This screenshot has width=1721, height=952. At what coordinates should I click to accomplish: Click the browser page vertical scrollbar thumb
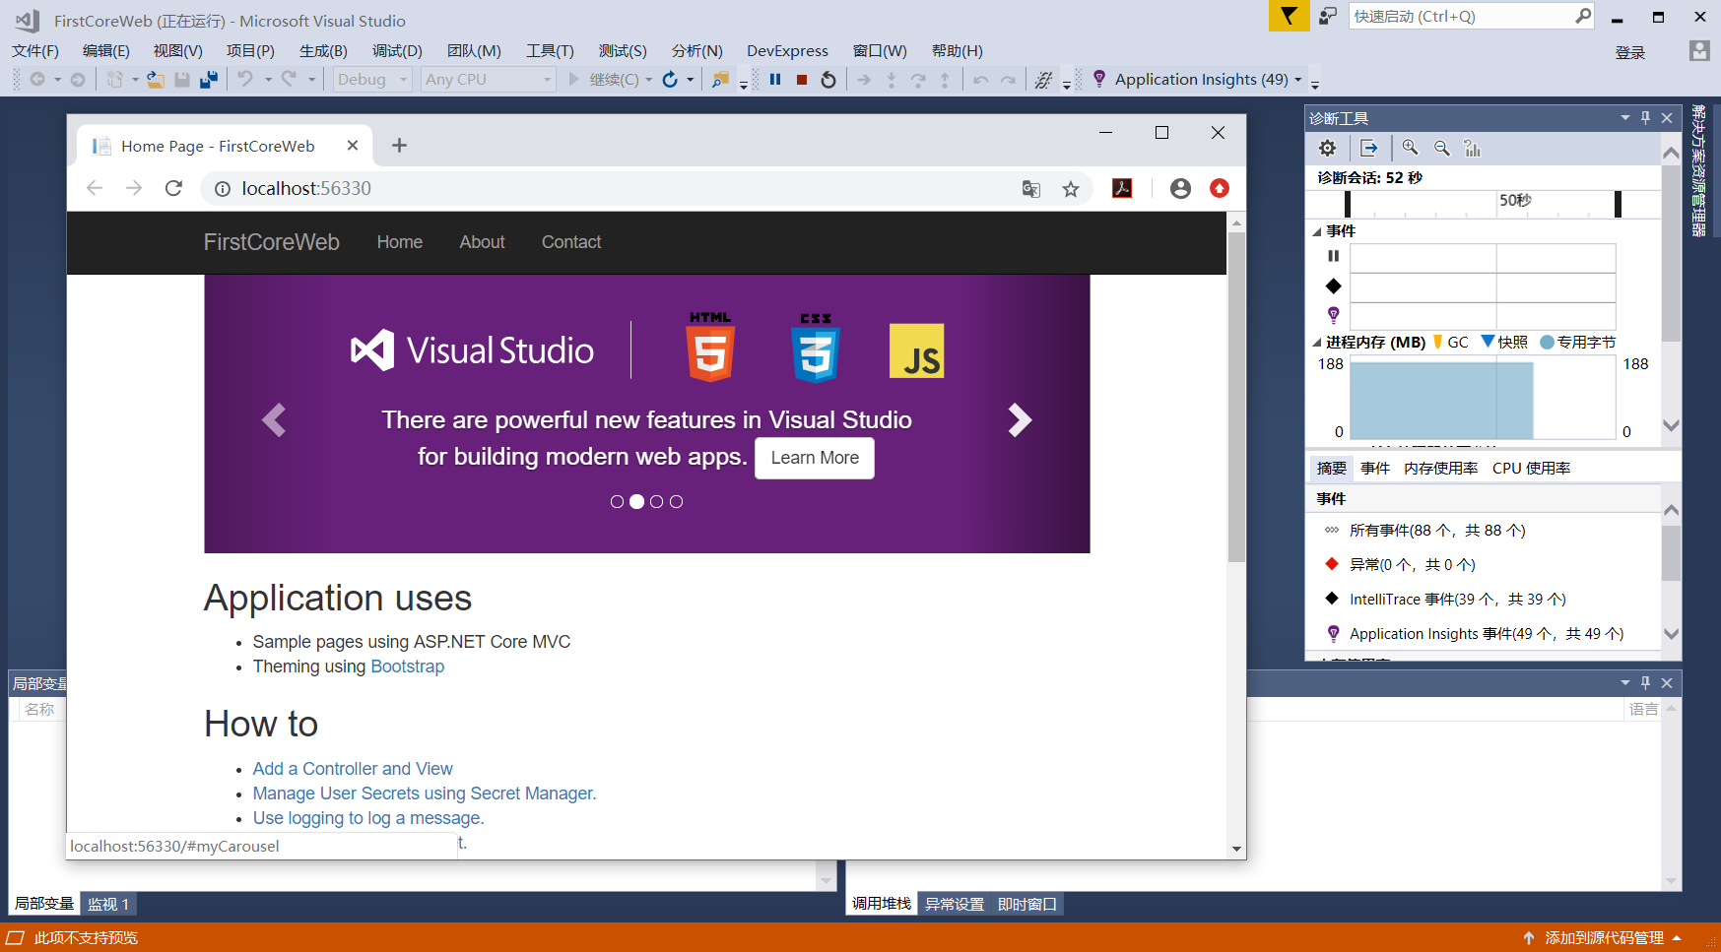[1236, 398]
